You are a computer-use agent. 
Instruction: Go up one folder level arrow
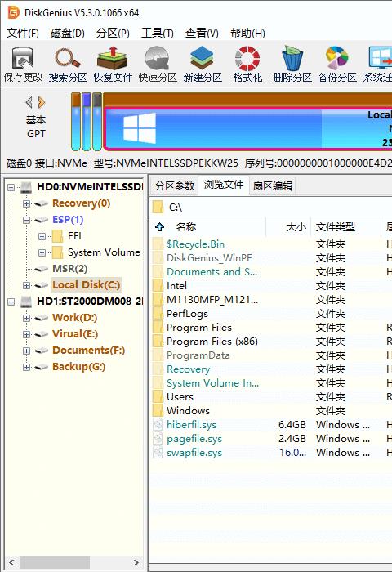point(159,227)
